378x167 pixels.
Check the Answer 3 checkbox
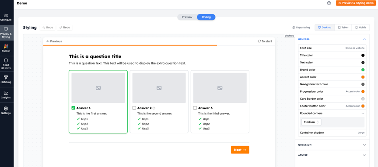click(x=195, y=108)
